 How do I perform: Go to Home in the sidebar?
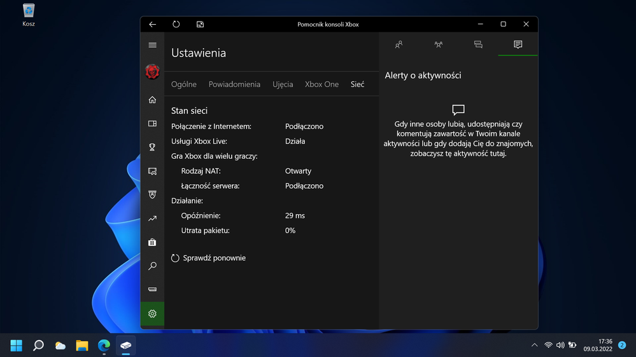(x=152, y=100)
